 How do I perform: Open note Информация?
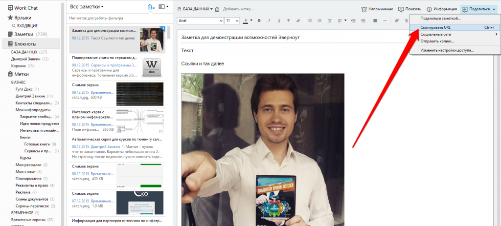click(x=442, y=9)
